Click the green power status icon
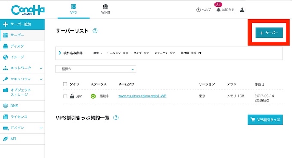The width and height of the screenshot is (292, 158). (x=93, y=96)
